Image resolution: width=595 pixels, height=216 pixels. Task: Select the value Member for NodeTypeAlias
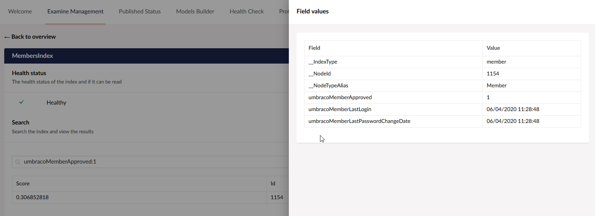(x=497, y=85)
